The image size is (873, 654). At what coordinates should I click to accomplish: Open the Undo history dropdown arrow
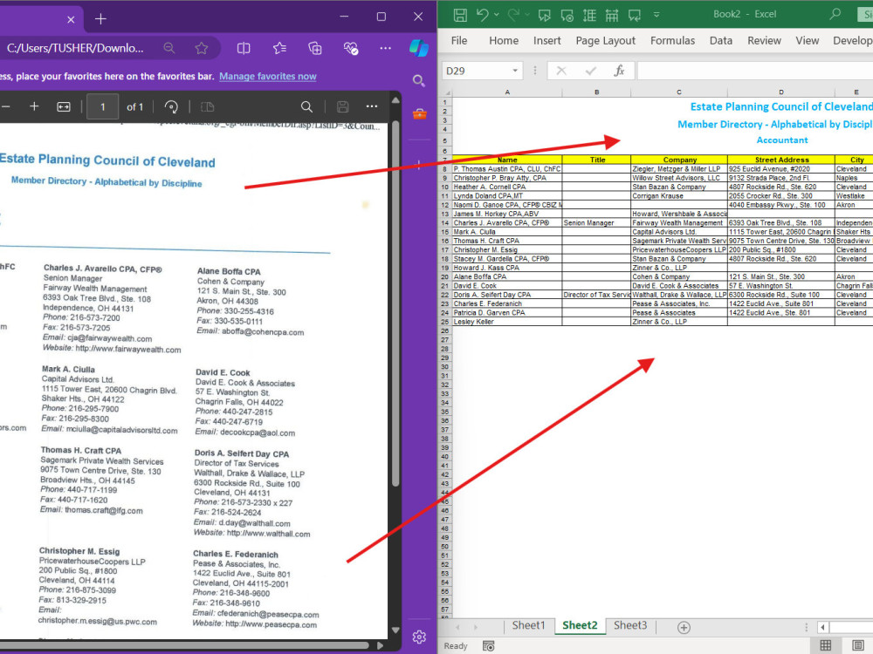[497, 15]
